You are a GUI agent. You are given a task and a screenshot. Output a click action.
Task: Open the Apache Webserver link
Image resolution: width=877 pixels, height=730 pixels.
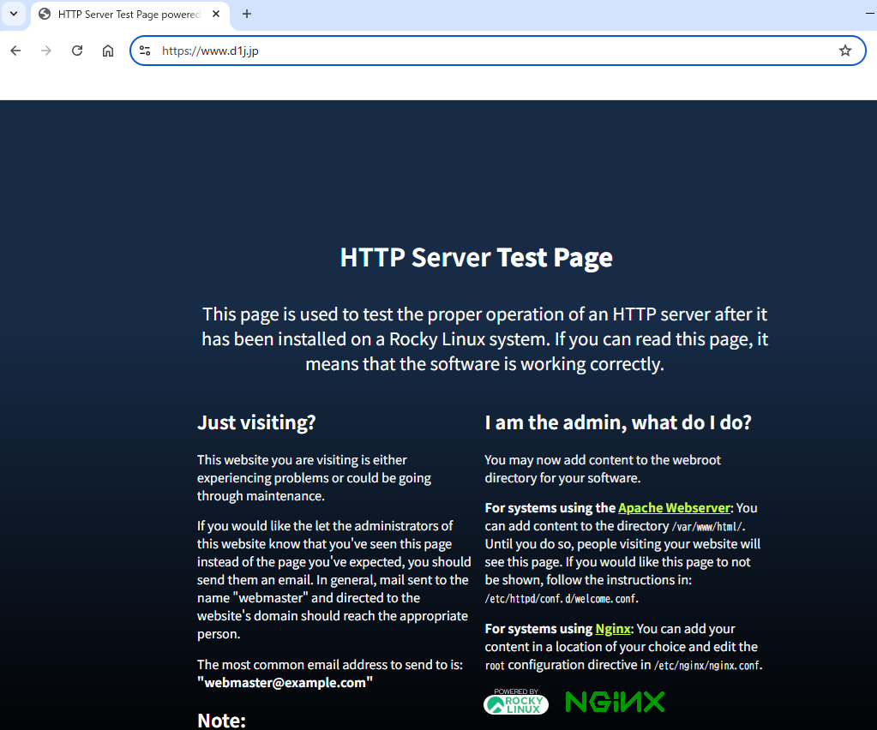click(674, 508)
